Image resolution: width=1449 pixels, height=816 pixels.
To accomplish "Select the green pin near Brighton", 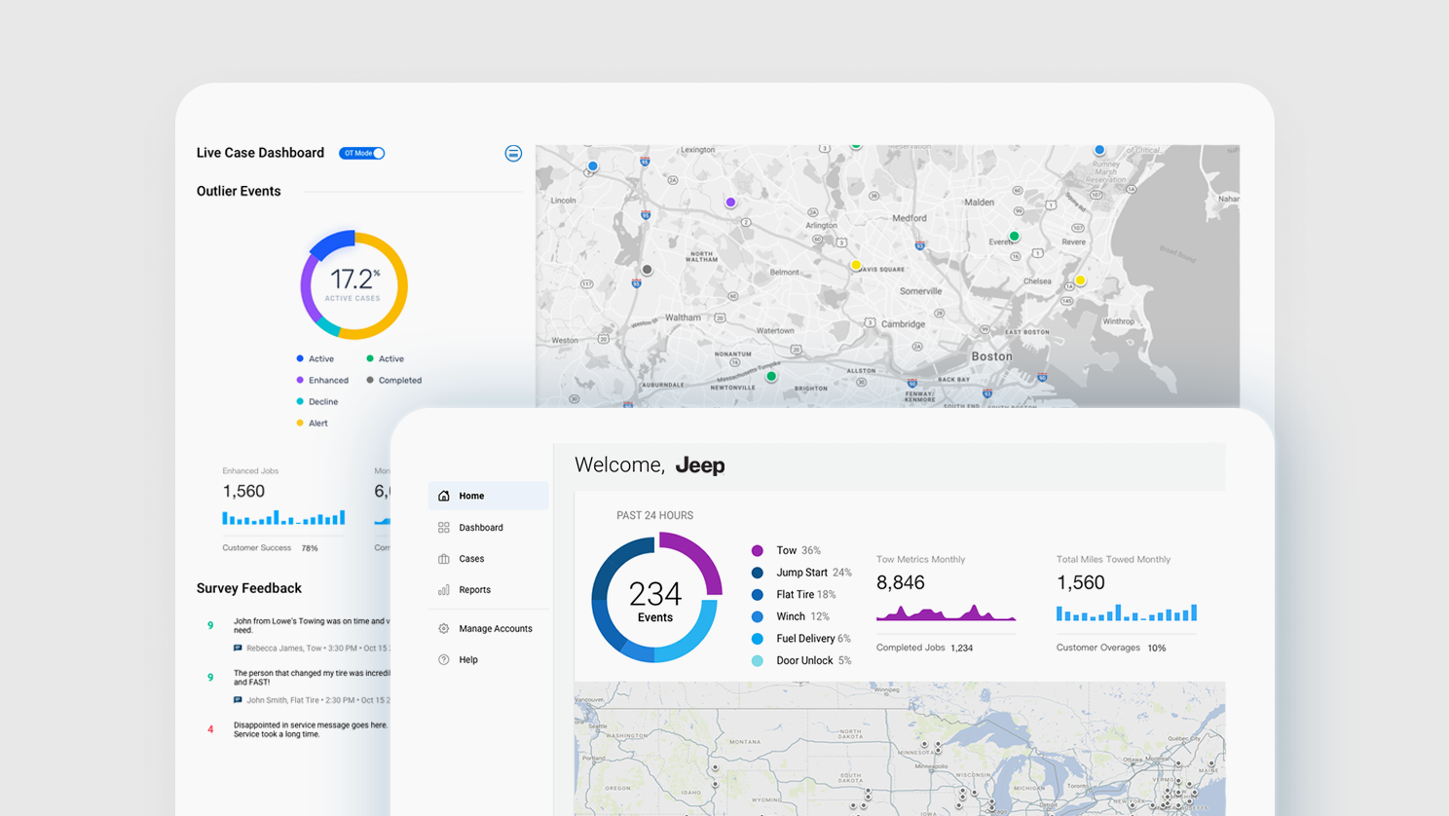I will tap(771, 376).
